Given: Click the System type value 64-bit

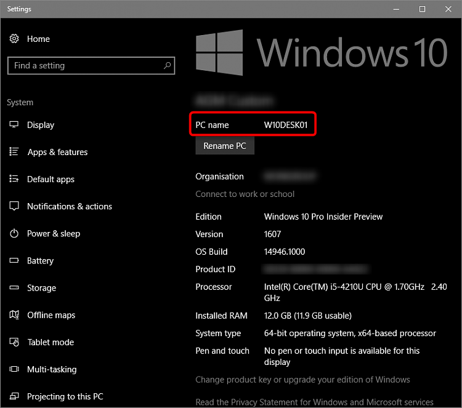Looking at the screenshot, I should click(x=350, y=333).
